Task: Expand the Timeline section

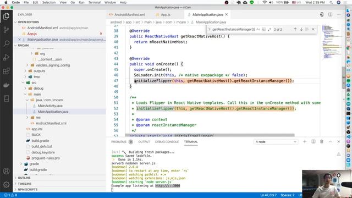Action: click(24, 184)
